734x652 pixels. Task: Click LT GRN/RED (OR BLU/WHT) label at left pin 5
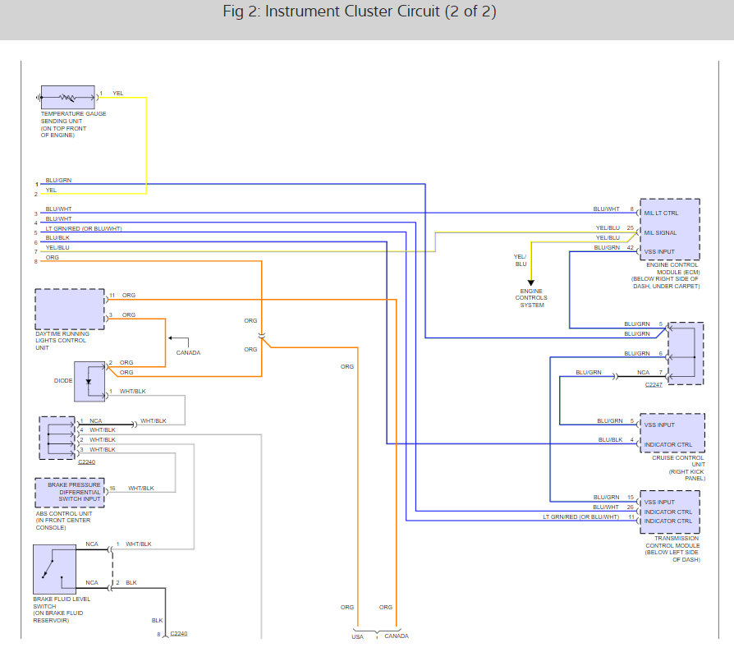click(84, 229)
